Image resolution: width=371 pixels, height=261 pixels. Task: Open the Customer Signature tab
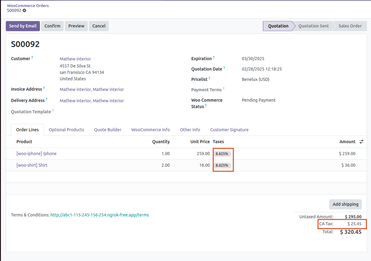[229, 130]
